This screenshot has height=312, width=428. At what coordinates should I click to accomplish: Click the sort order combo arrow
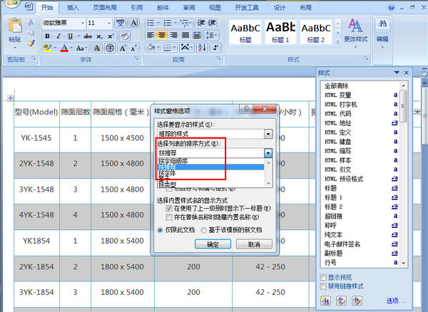(268, 153)
